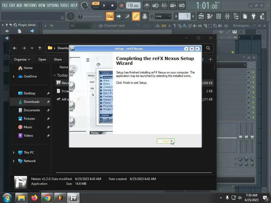Toggle the orange link-to-controller icon
Viewport: 271px width, 203px height.
pyautogui.click(x=136, y=16)
